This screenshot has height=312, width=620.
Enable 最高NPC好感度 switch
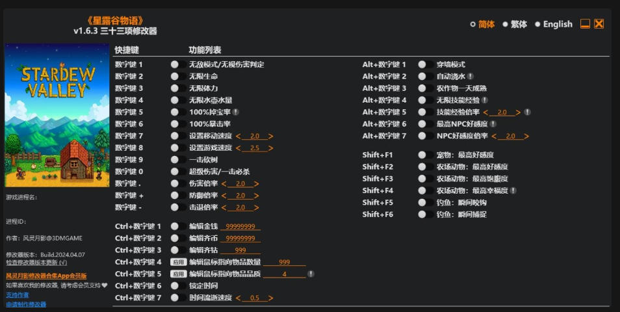click(426, 123)
